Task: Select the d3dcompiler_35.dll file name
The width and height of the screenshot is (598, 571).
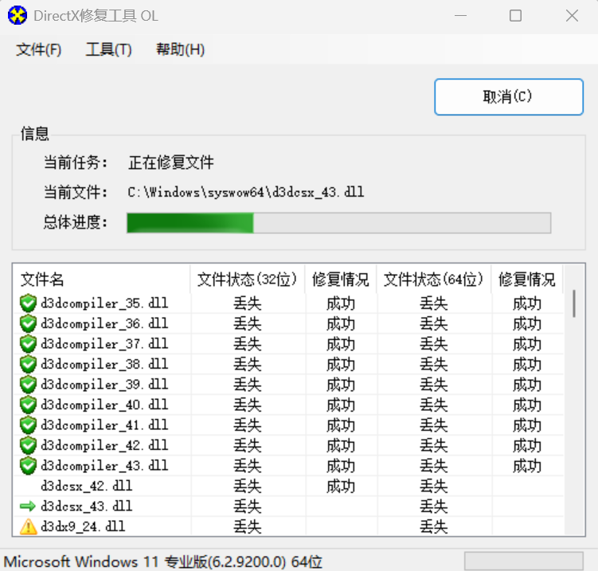Action: coord(104,303)
